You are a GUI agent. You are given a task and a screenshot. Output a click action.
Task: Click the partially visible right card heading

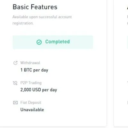point(127,7)
